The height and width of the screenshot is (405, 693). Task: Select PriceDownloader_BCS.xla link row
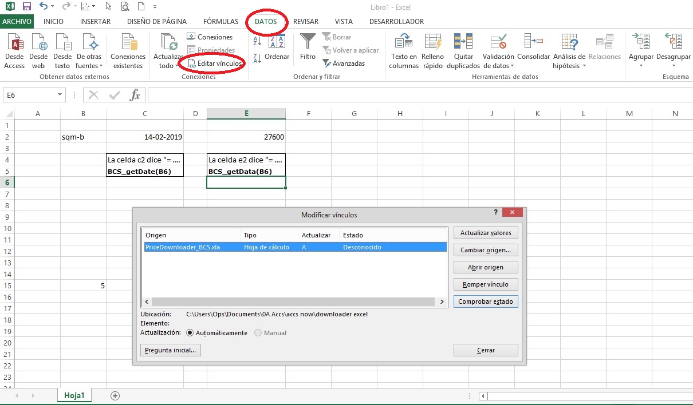294,247
